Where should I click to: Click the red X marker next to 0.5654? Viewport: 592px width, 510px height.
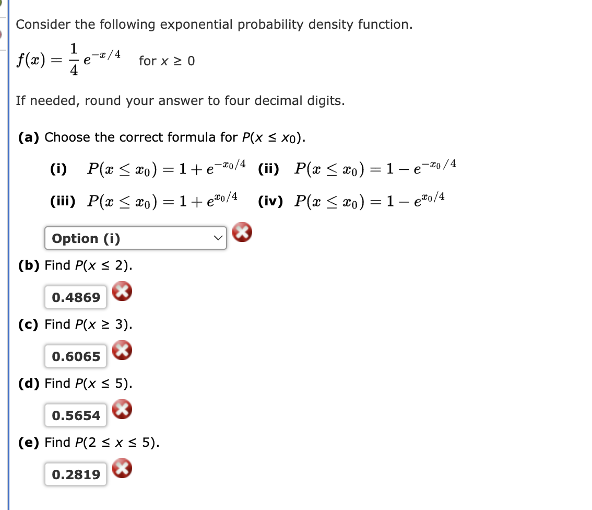[x=122, y=411]
